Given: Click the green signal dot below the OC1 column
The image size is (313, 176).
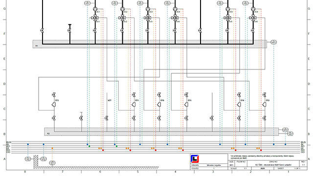Looking at the screenshot, I should coord(89,146).
